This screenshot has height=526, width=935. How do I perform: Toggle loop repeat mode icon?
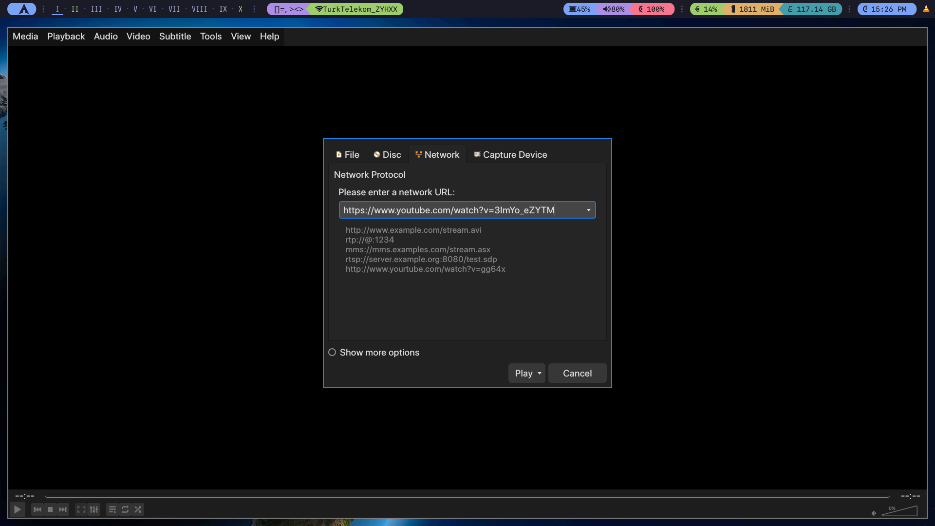tap(125, 509)
